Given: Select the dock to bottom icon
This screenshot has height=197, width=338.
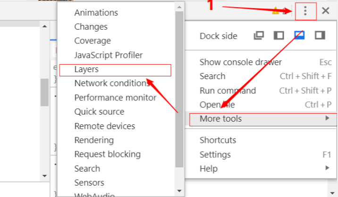Looking at the screenshot, I should 299,36.
